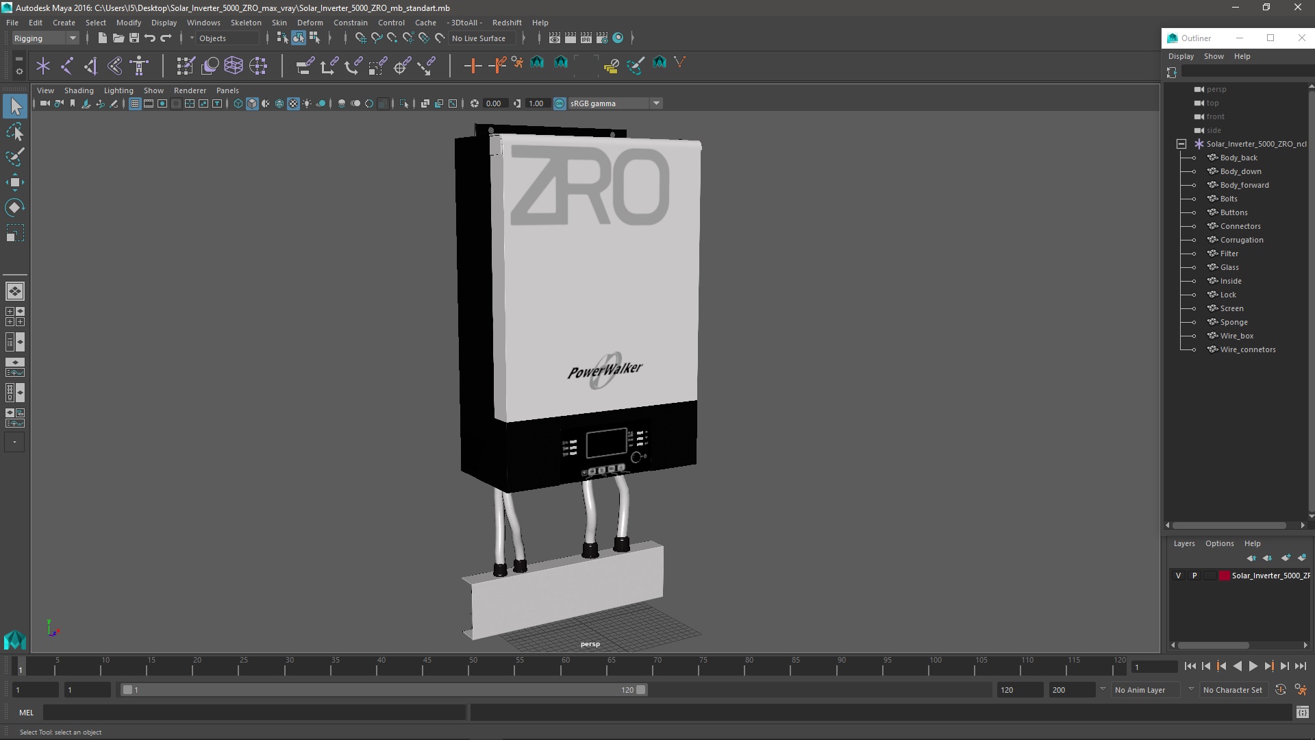Click the Maya home icon below toolbox

tap(15, 641)
